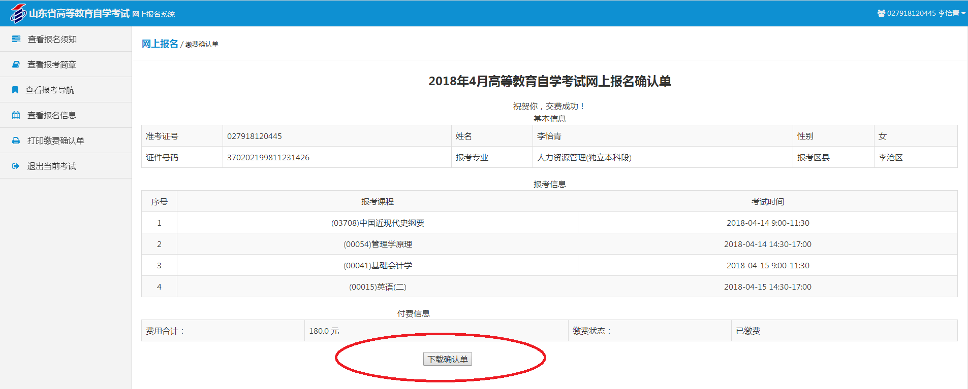968x389 pixels.
Task: Click the printer icon beside 打印缴费确认单
Action: (x=16, y=140)
